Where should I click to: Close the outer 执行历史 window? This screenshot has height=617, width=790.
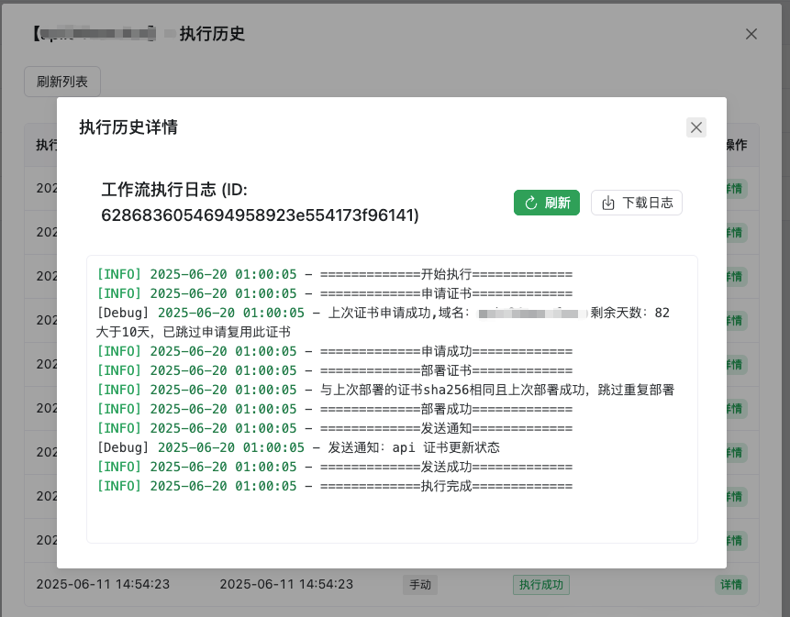point(751,34)
